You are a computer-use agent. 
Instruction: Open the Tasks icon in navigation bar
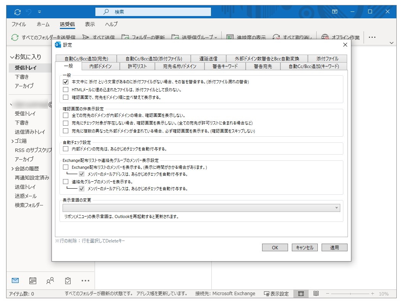pos(68,280)
